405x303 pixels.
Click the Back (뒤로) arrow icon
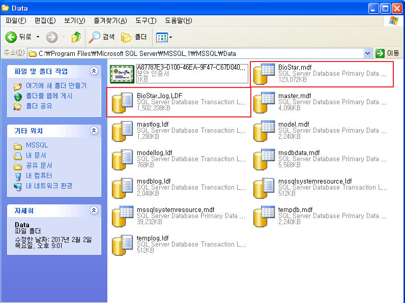pyautogui.click(x=11, y=37)
